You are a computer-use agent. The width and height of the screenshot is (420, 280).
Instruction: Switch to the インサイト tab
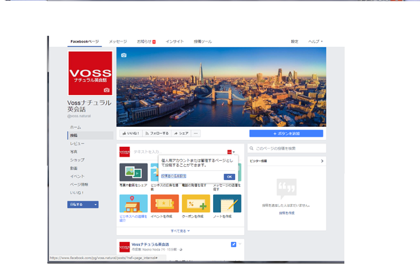tap(174, 41)
